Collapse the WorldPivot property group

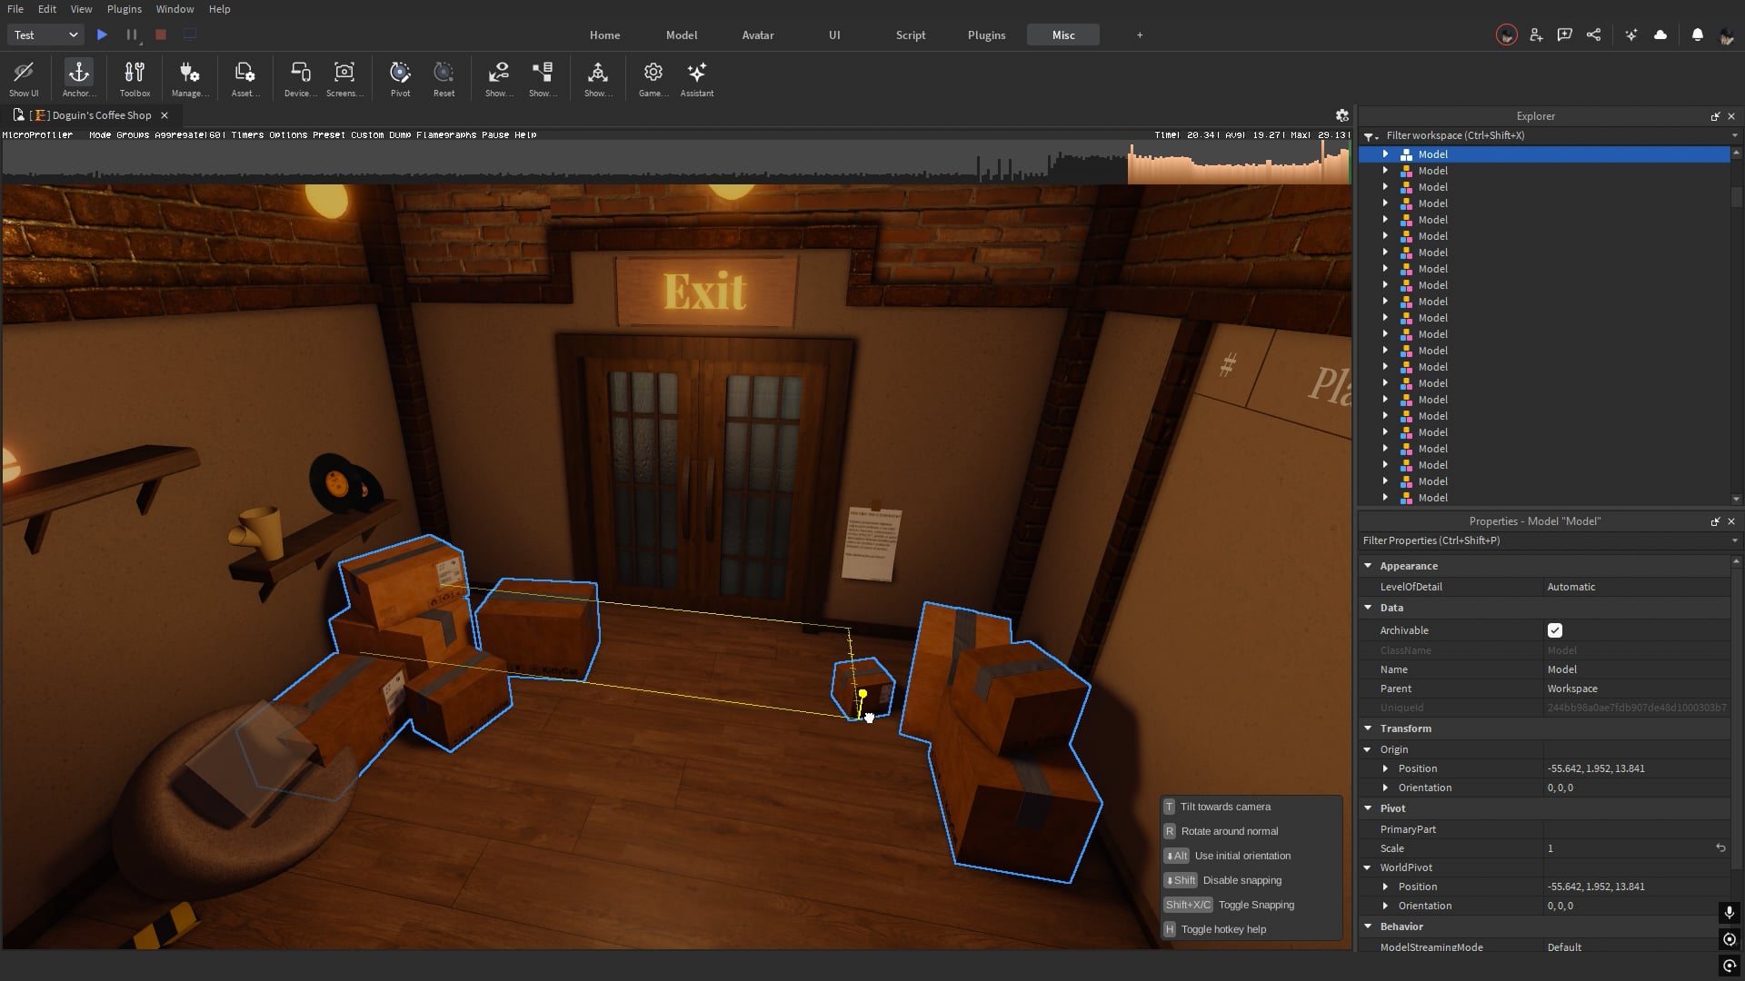pyautogui.click(x=1368, y=867)
